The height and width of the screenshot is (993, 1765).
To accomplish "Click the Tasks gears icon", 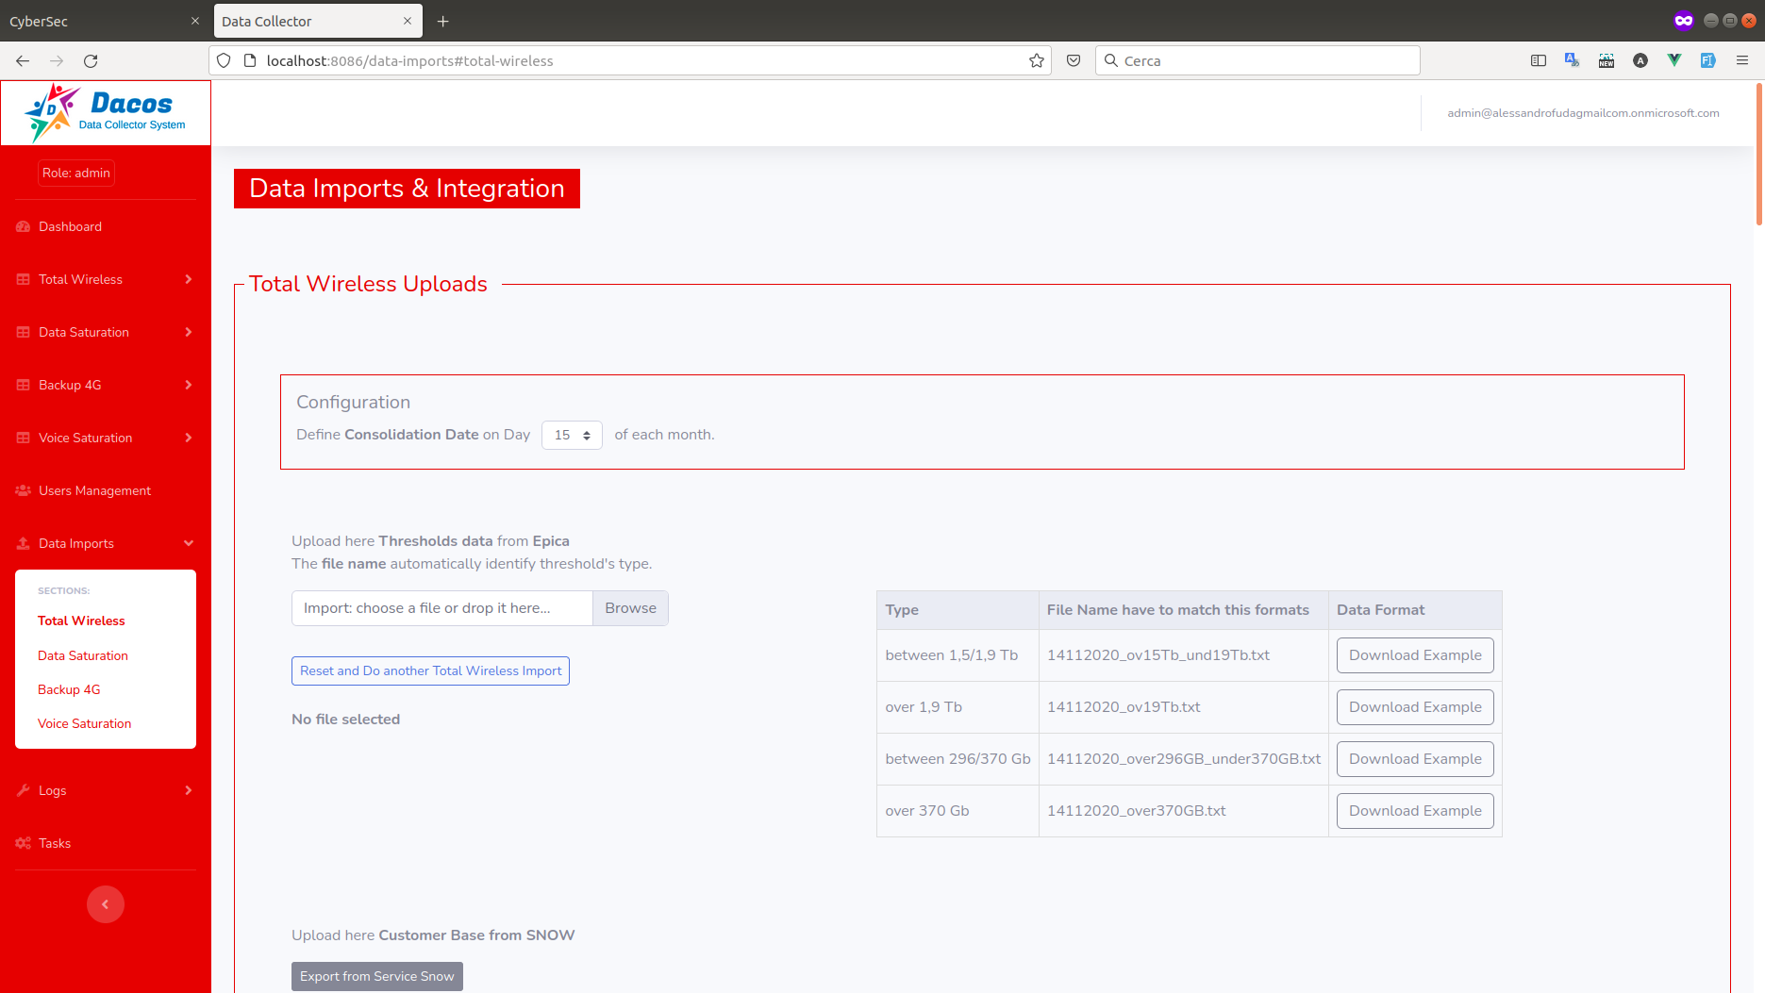I will 24,843.
